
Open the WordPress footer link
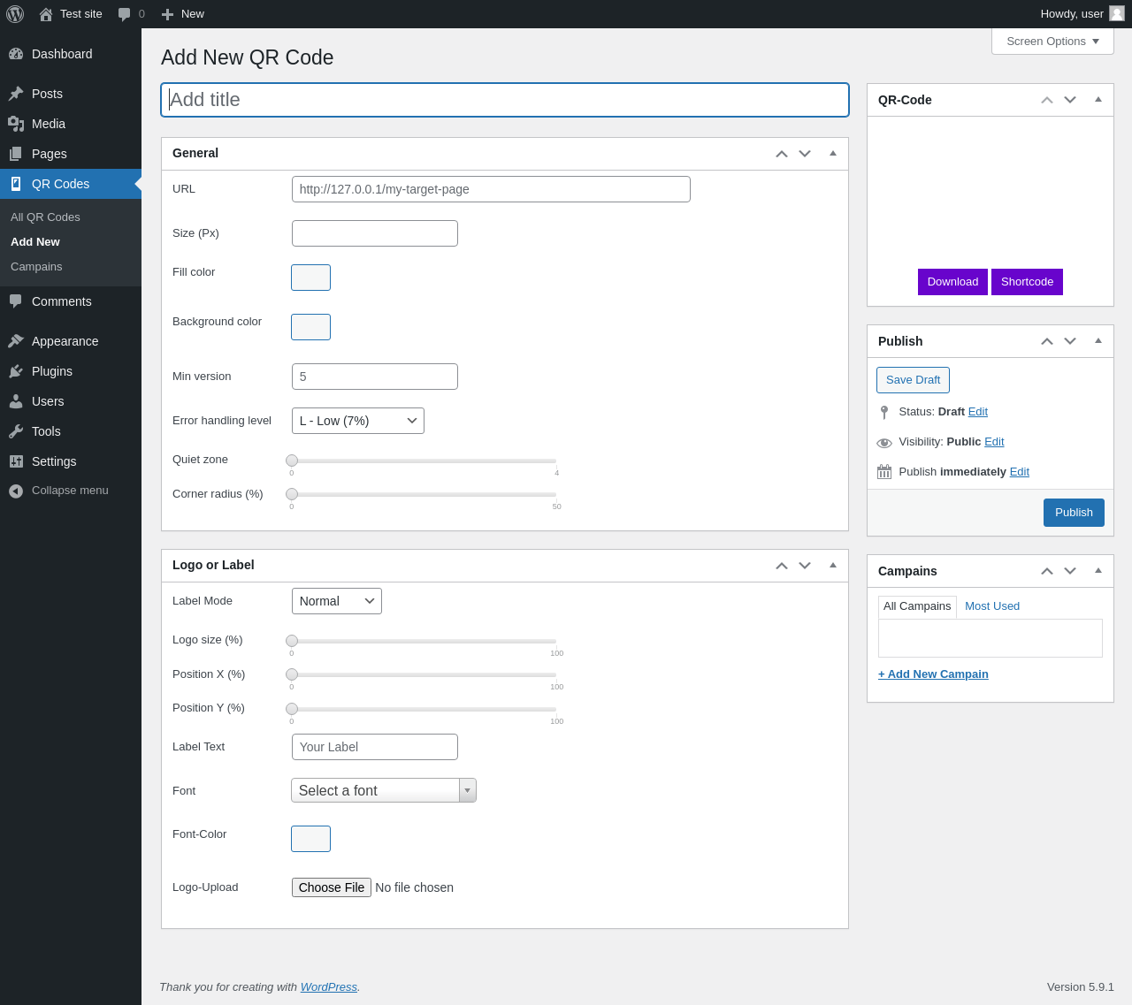click(x=329, y=987)
